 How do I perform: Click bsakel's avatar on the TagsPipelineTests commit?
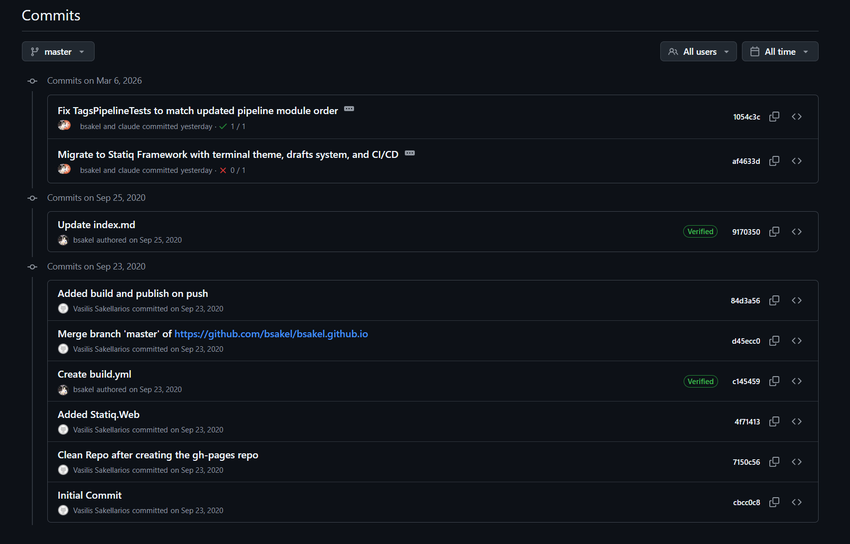pos(64,125)
